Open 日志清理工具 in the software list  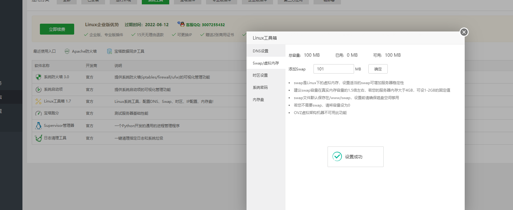(55, 138)
